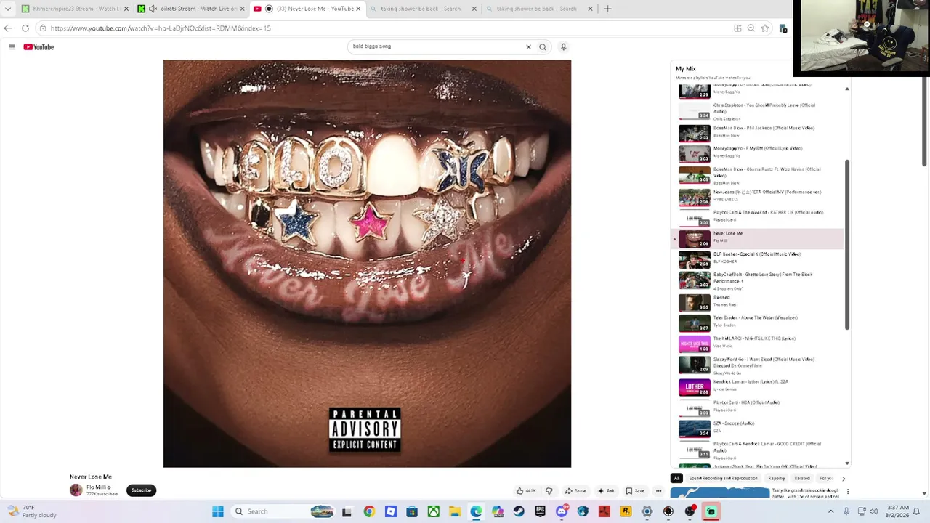
Task: Filter by Sound Recording and Reproduction chip
Action: pos(723,478)
